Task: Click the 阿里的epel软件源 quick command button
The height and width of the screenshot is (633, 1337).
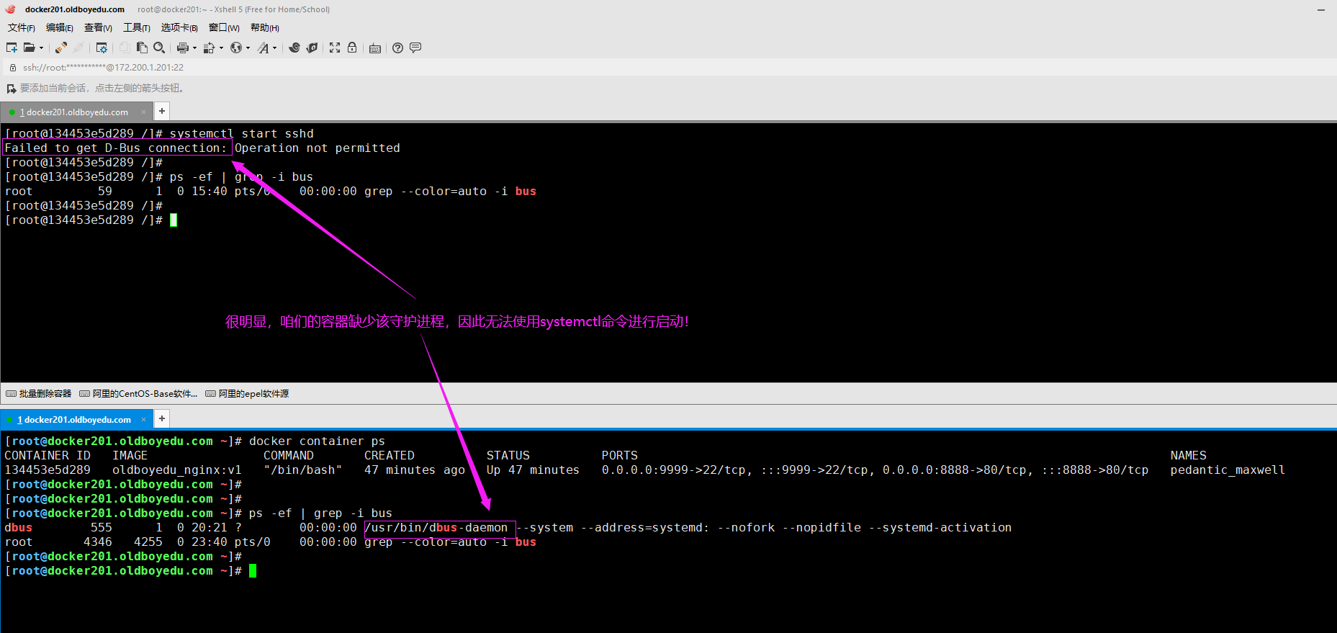Action: 247,393
